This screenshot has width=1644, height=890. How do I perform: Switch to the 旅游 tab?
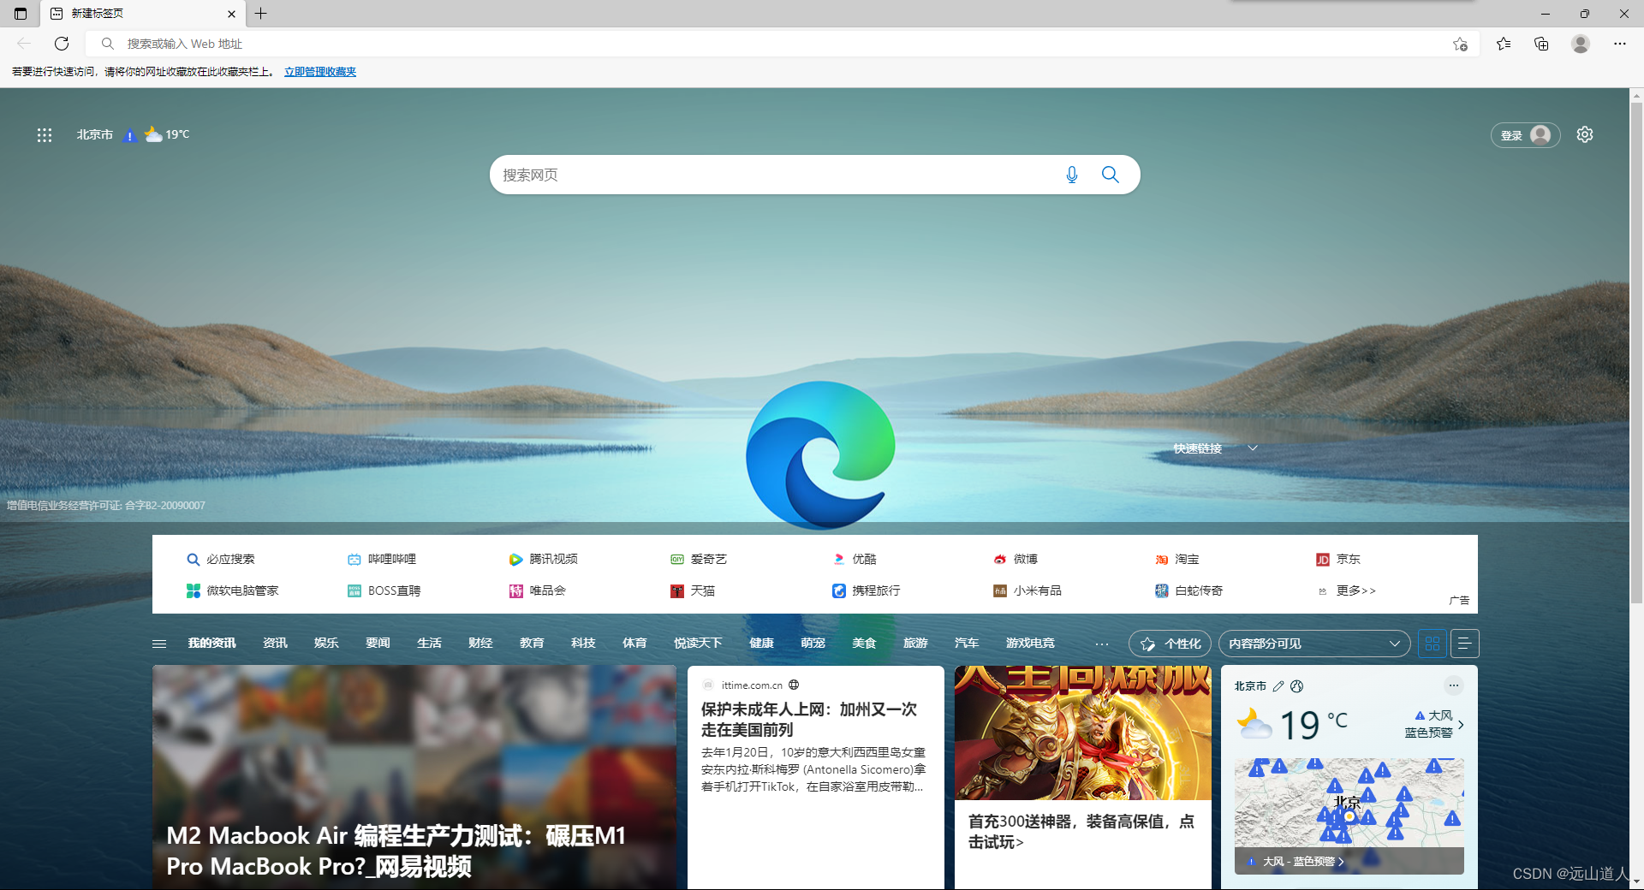[915, 644]
